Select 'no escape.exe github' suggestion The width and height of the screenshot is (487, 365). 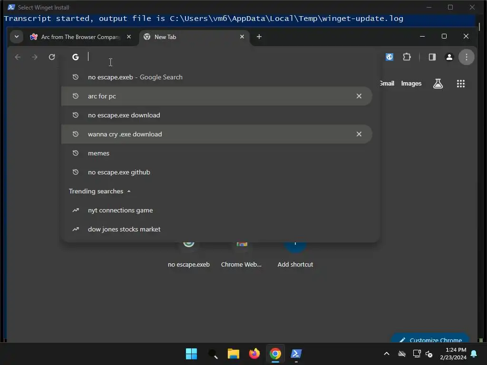click(x=216, y=172)
